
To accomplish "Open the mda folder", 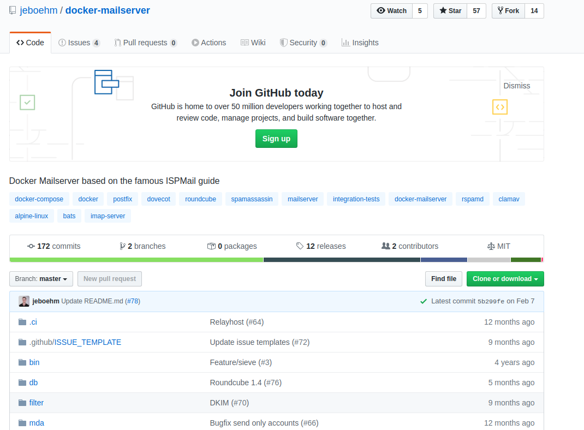I will [x=37, y=423].
